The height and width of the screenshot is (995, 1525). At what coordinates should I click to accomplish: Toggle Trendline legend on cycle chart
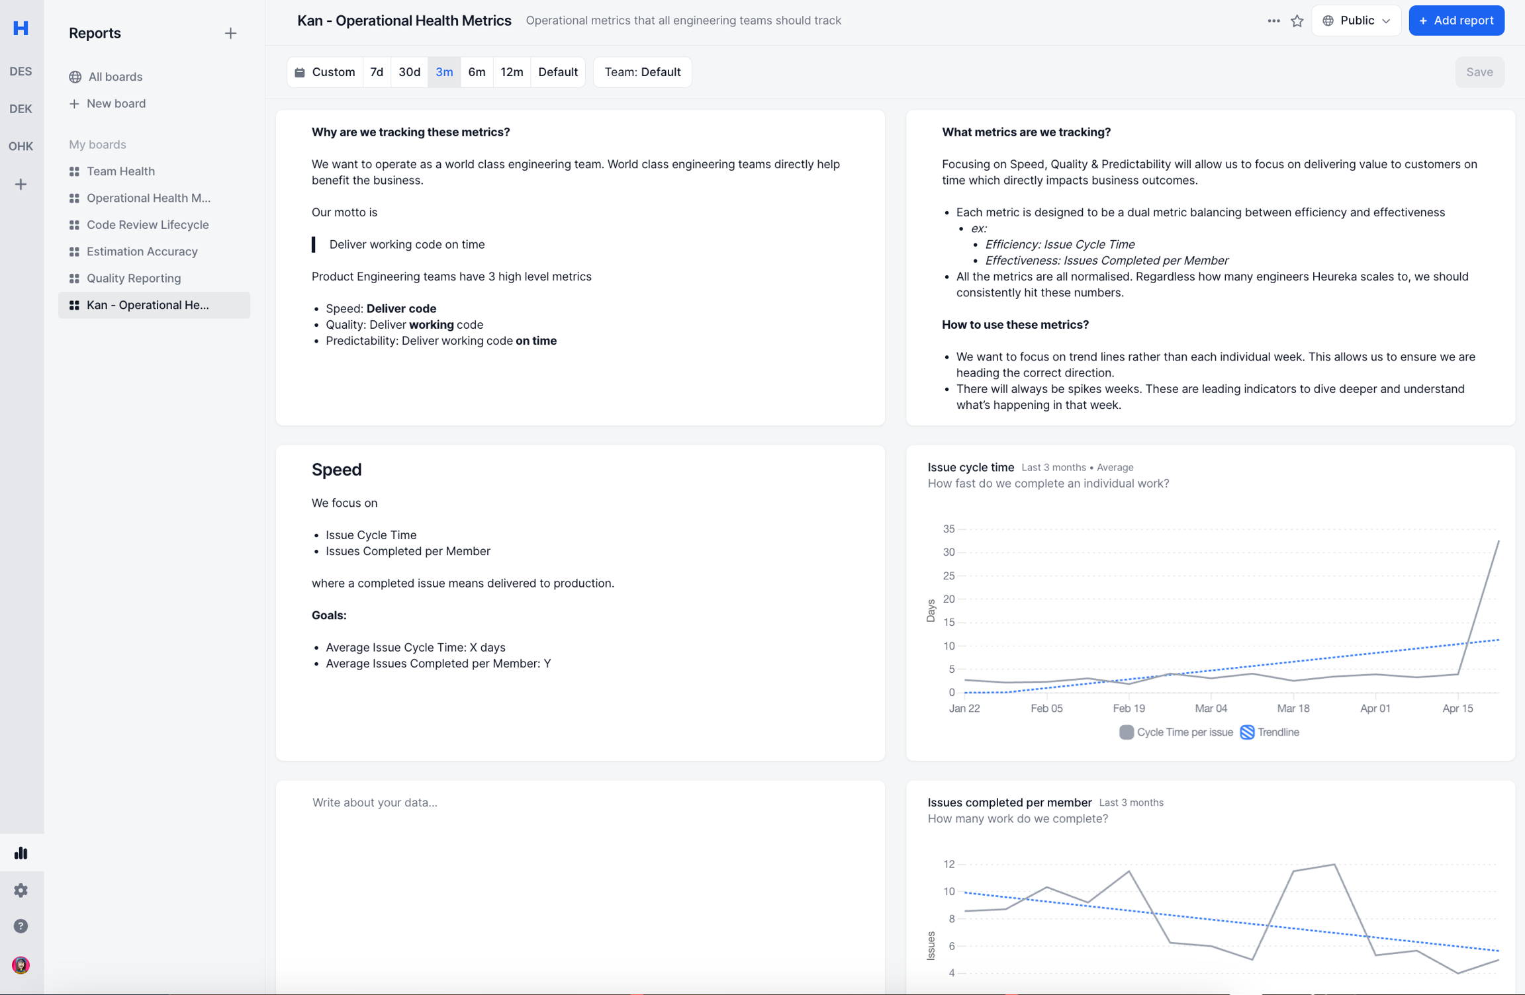click(x=1270, y=732)
